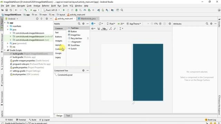221x124 pixels.
Task: Collapse the Gradle Scripts node
Action: 5,50
